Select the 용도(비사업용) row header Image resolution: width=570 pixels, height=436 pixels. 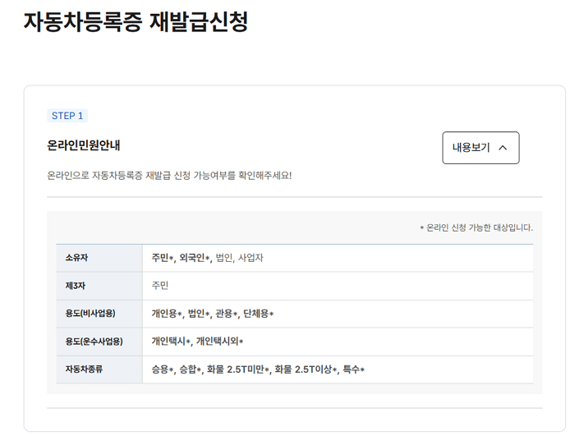[99, 314]
